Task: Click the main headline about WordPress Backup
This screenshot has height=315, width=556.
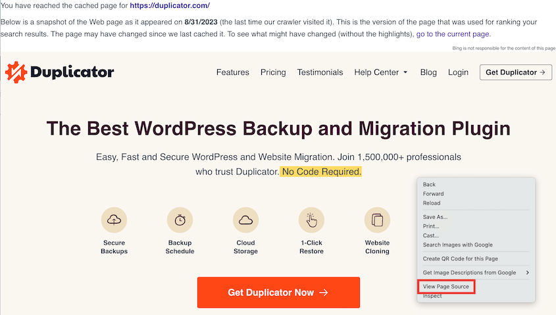Action: point(278,128)
